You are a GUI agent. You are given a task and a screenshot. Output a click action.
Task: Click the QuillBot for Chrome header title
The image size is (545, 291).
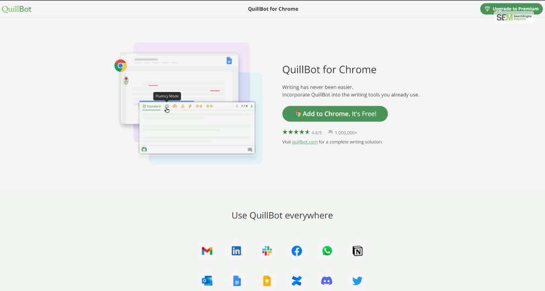273,9
